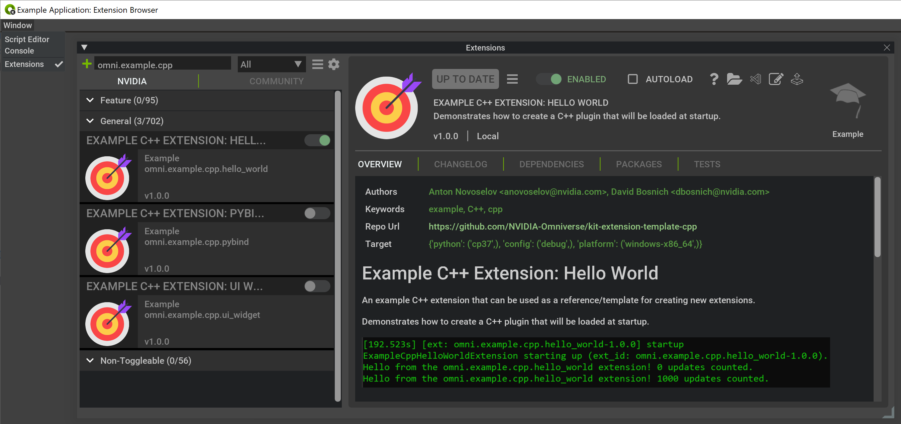Click the green plus add extension icon
Viewport: 901px width, 424px height.
[87, 64]
